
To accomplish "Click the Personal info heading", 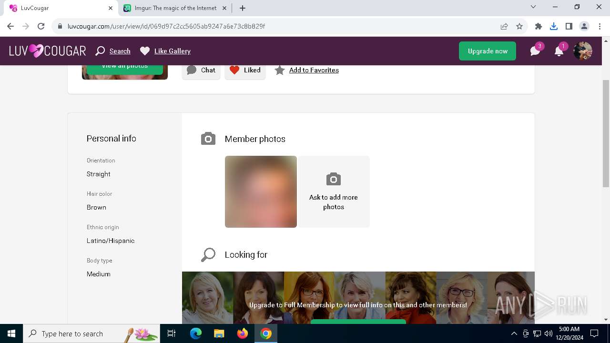I will (x=112, y=139).
